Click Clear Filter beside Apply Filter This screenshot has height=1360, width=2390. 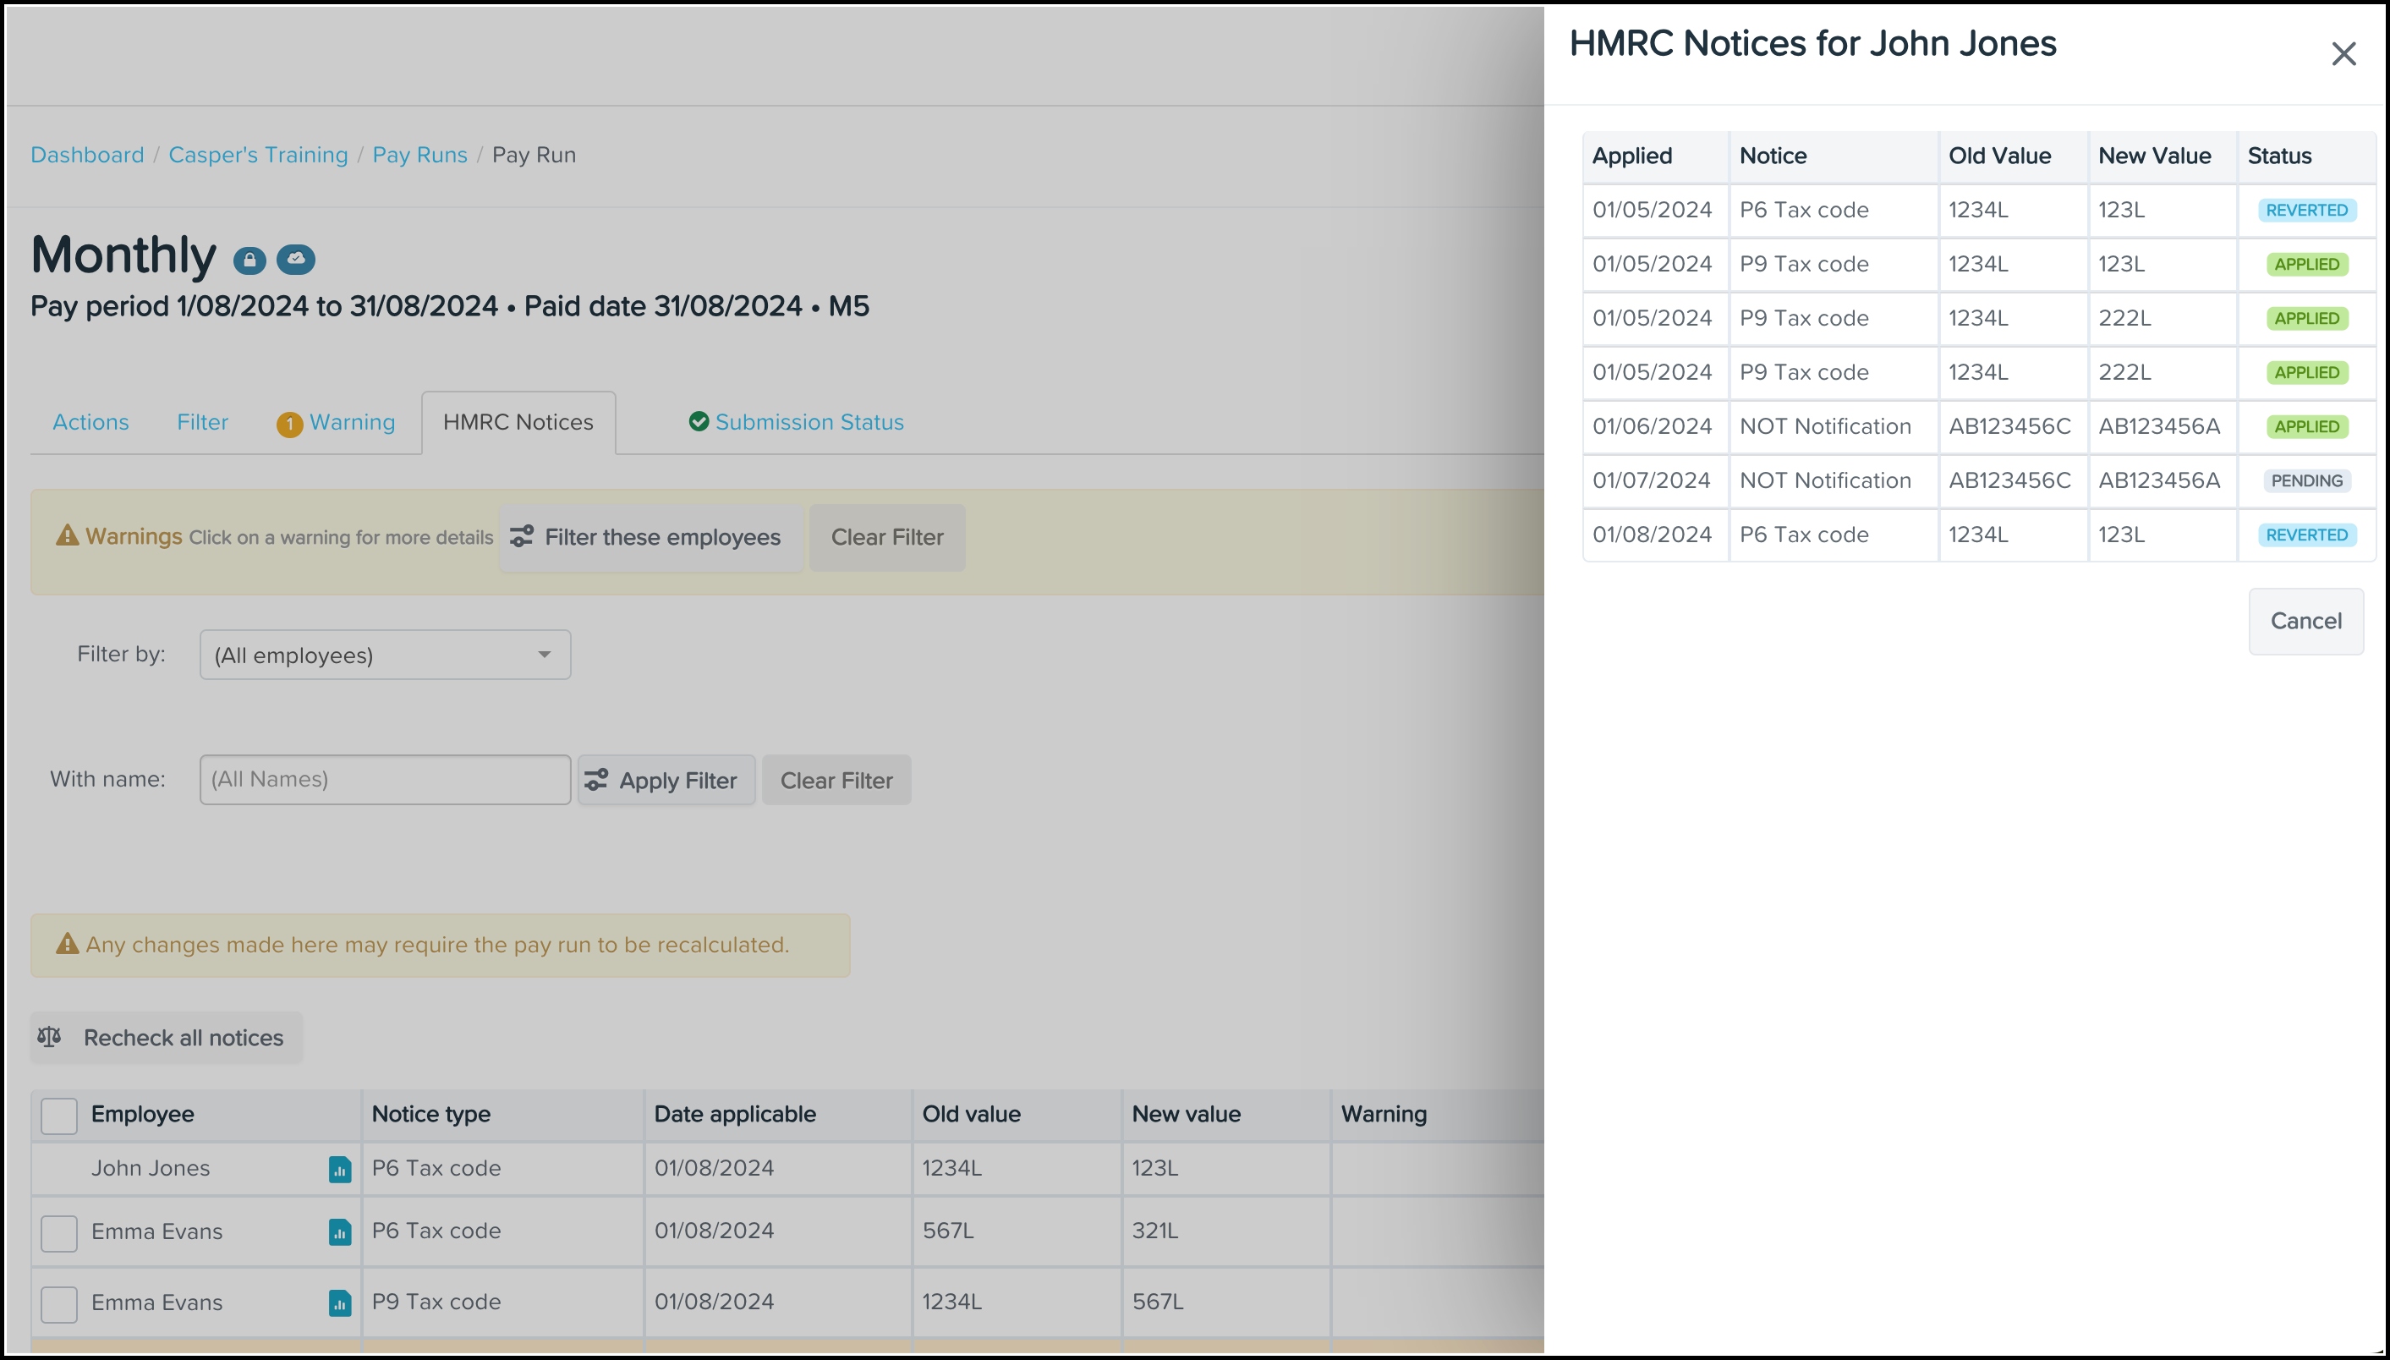pyautogui.click(x=836, y=780)
